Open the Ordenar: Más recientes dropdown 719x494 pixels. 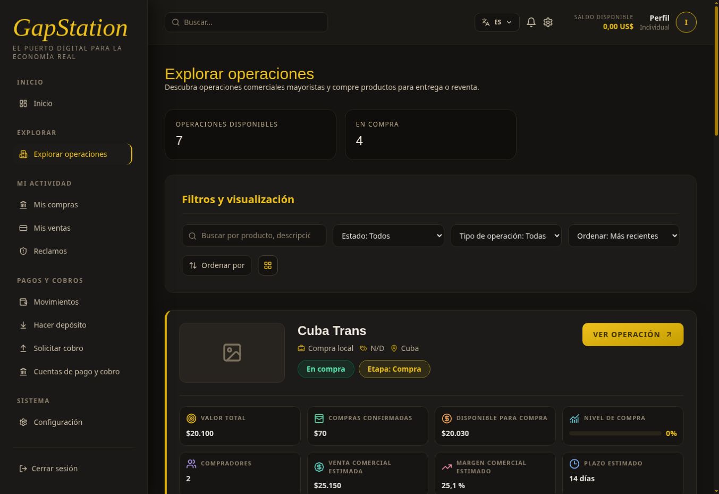624,236
